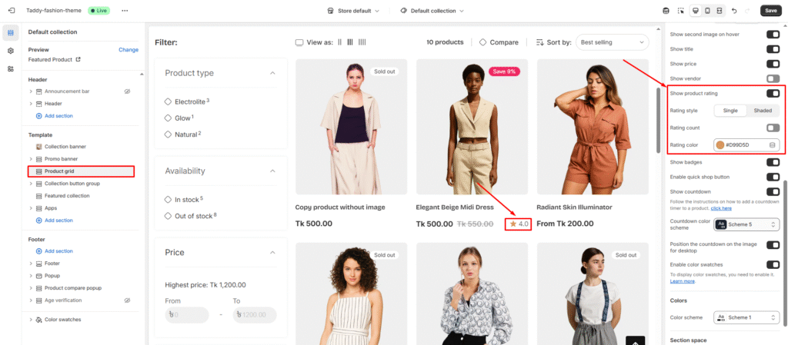Click the rating color swatch
Viewport: 788px width, 345px height.
click(x=720, y=145)
